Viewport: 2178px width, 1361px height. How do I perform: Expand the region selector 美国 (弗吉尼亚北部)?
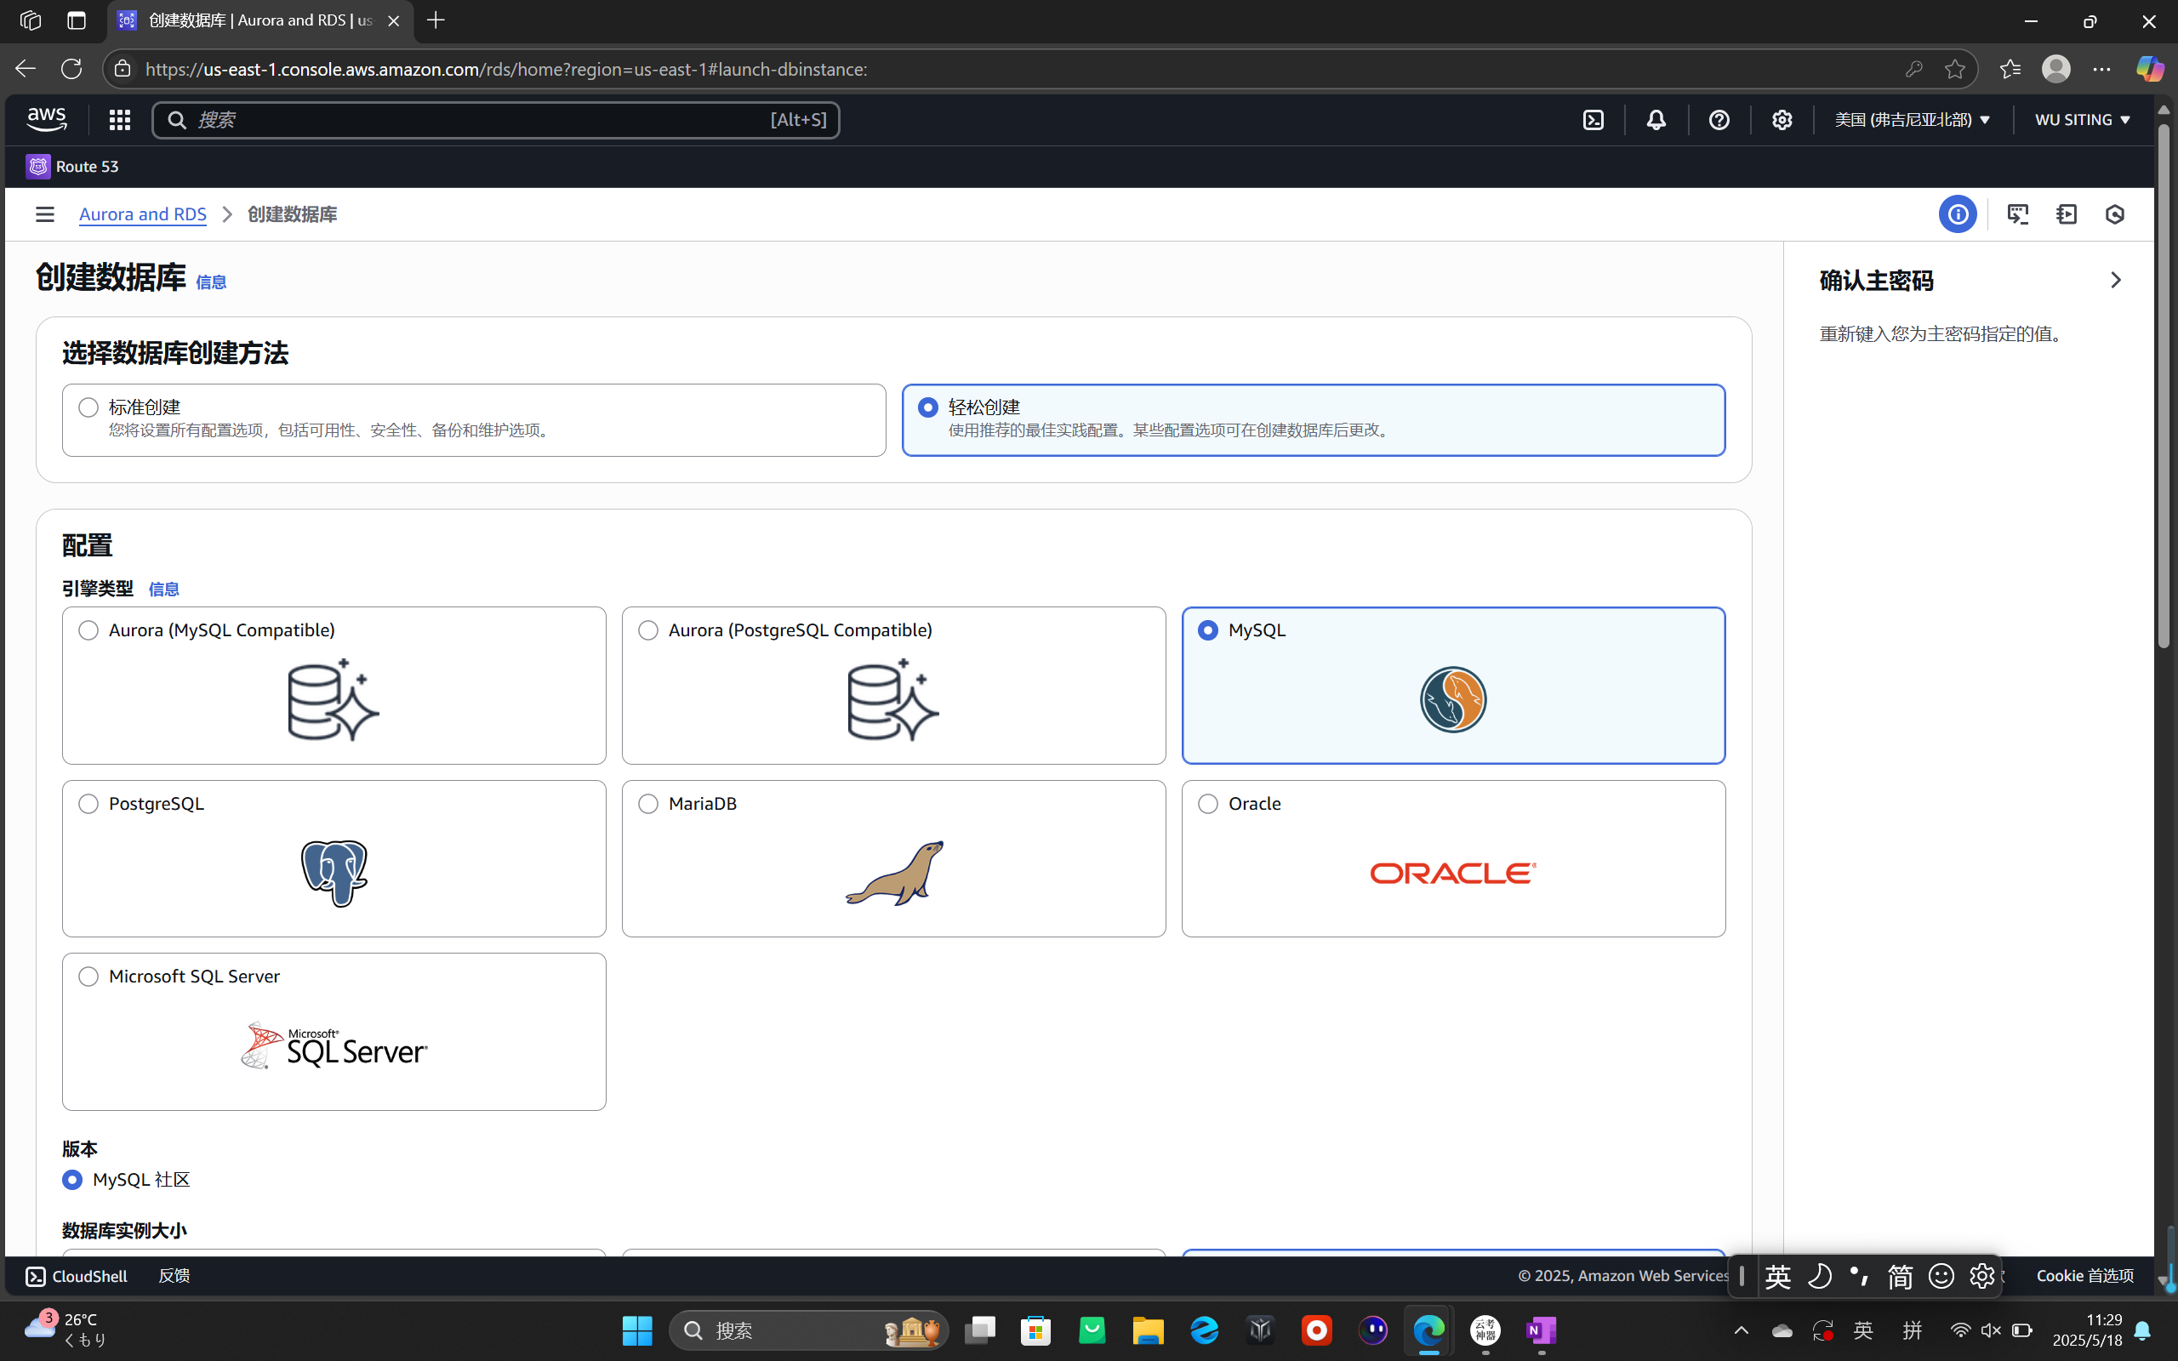click(1911, 119)
